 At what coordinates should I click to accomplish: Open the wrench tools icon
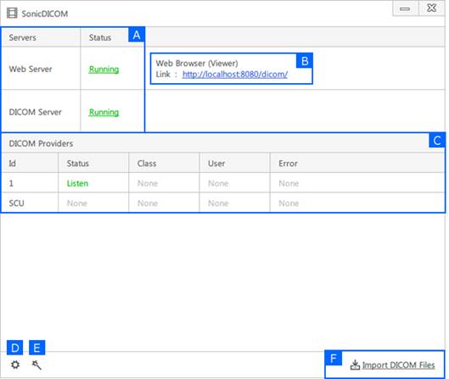[x=36, y=365]
